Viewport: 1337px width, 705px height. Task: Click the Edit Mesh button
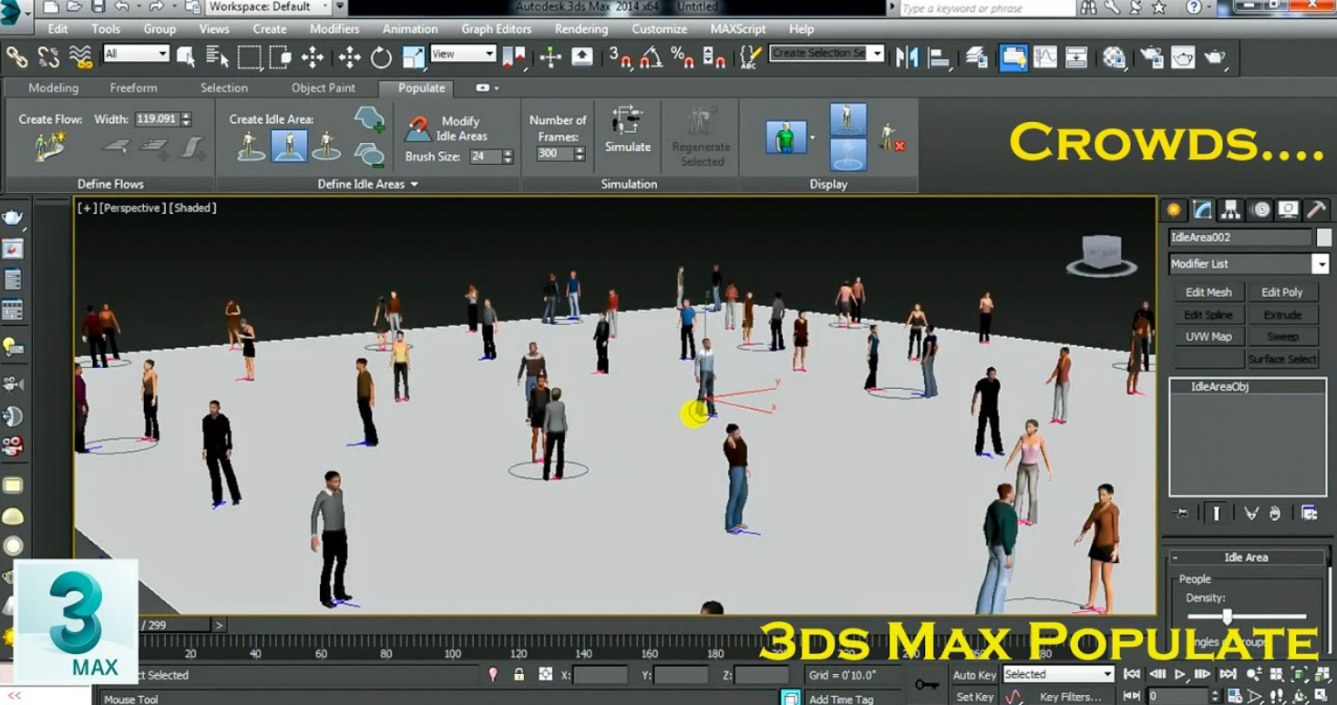pyautogui.click(x=1208, y=292)
